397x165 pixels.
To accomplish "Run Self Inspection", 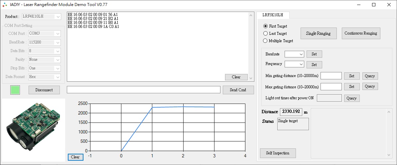I will point(278,153).
